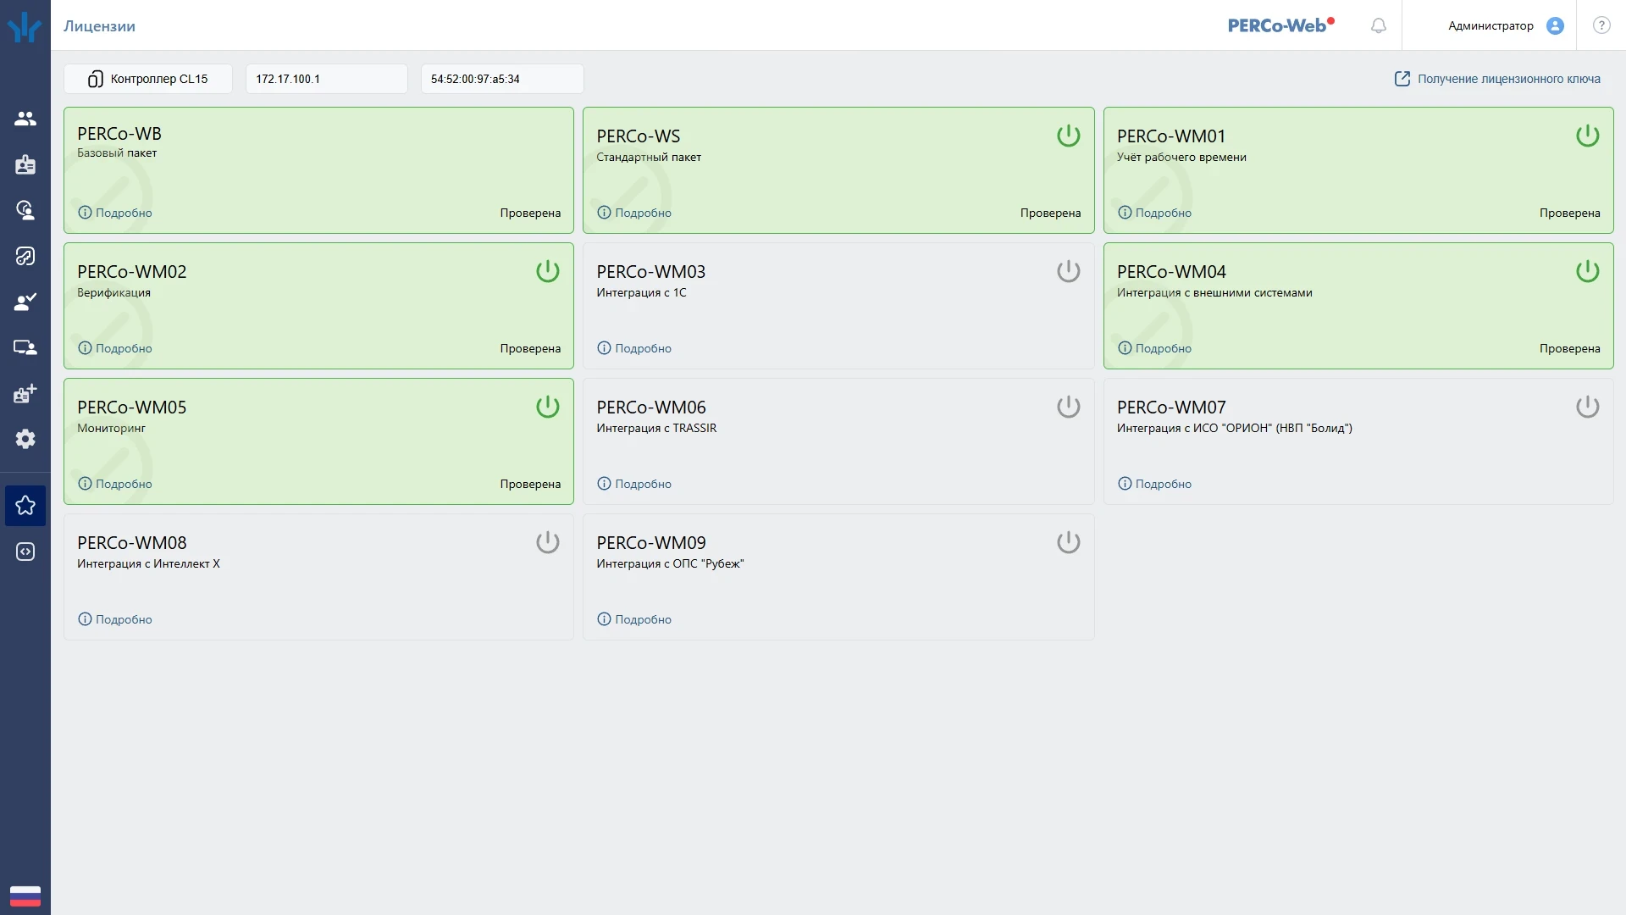Image resolution: width=1626 pixels, height=915 pixels.
Task: Click Интеграция с TRASSIR subtitle
Action: coord(656,428)
